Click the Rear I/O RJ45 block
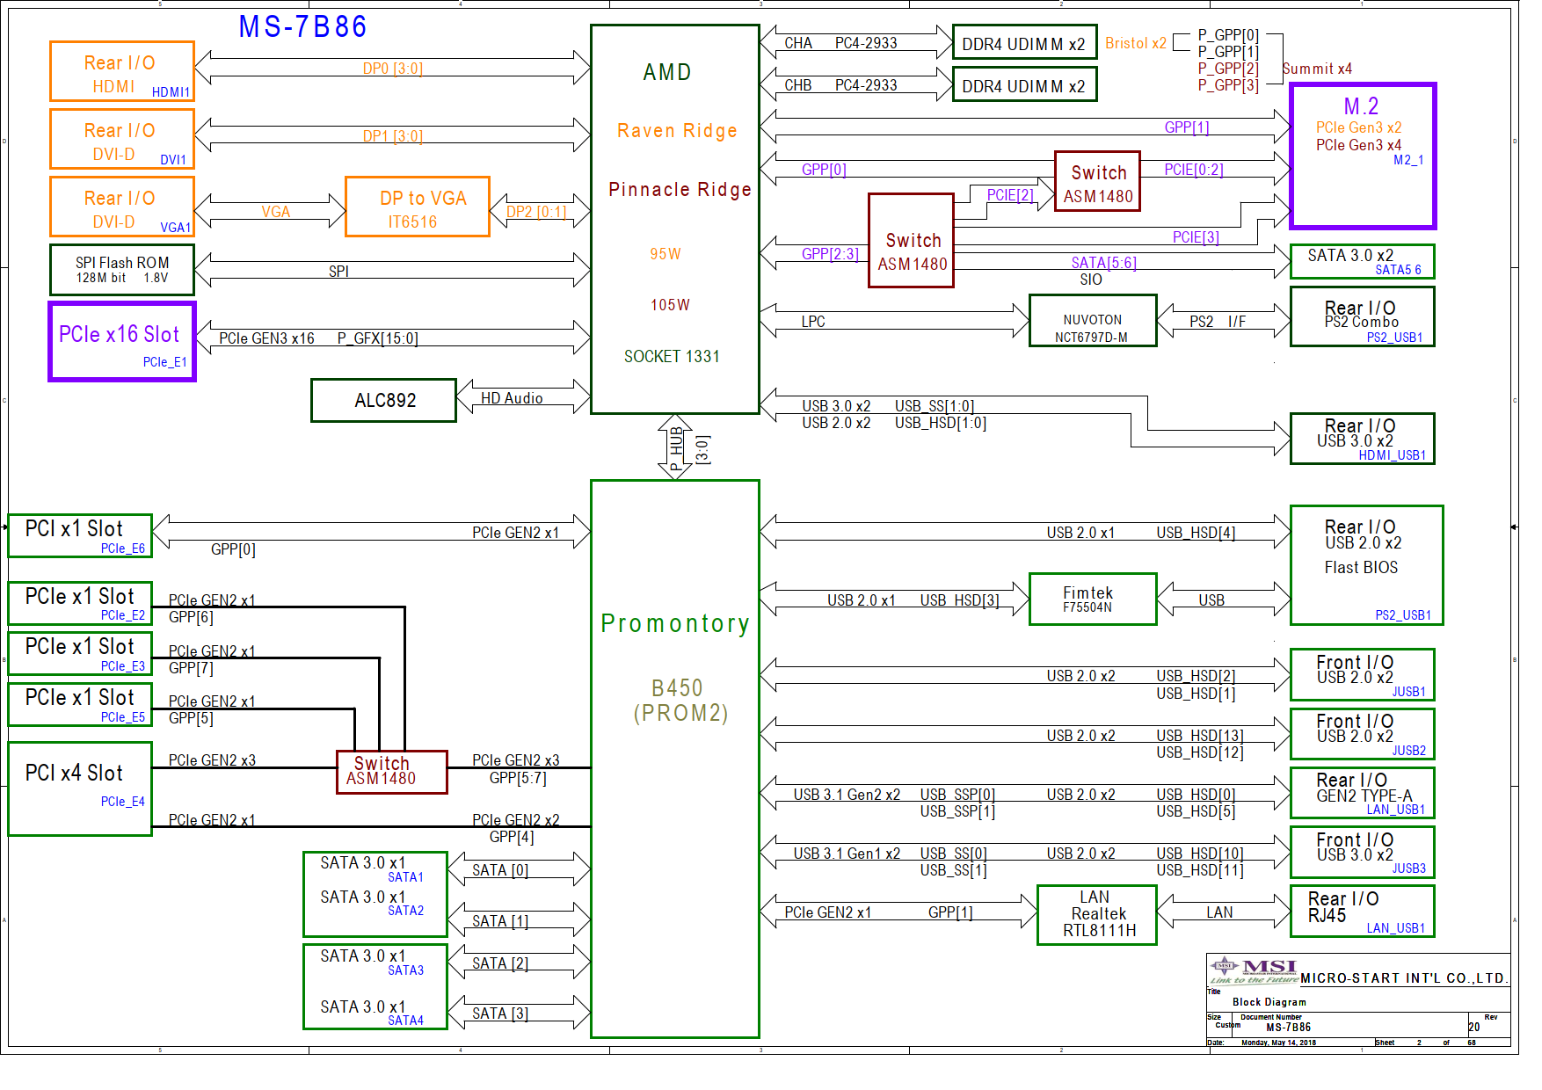 tap(1362, 911)
